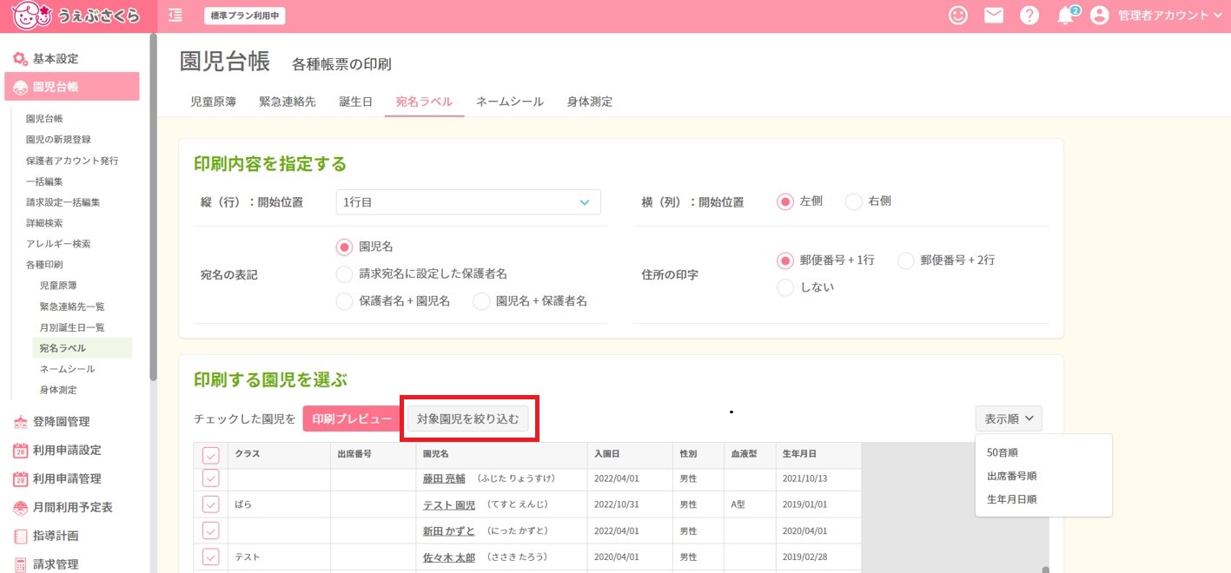Open the mail envelope icon
Viewport: 1231px width, 573px height.
click(x=993, y=15)
